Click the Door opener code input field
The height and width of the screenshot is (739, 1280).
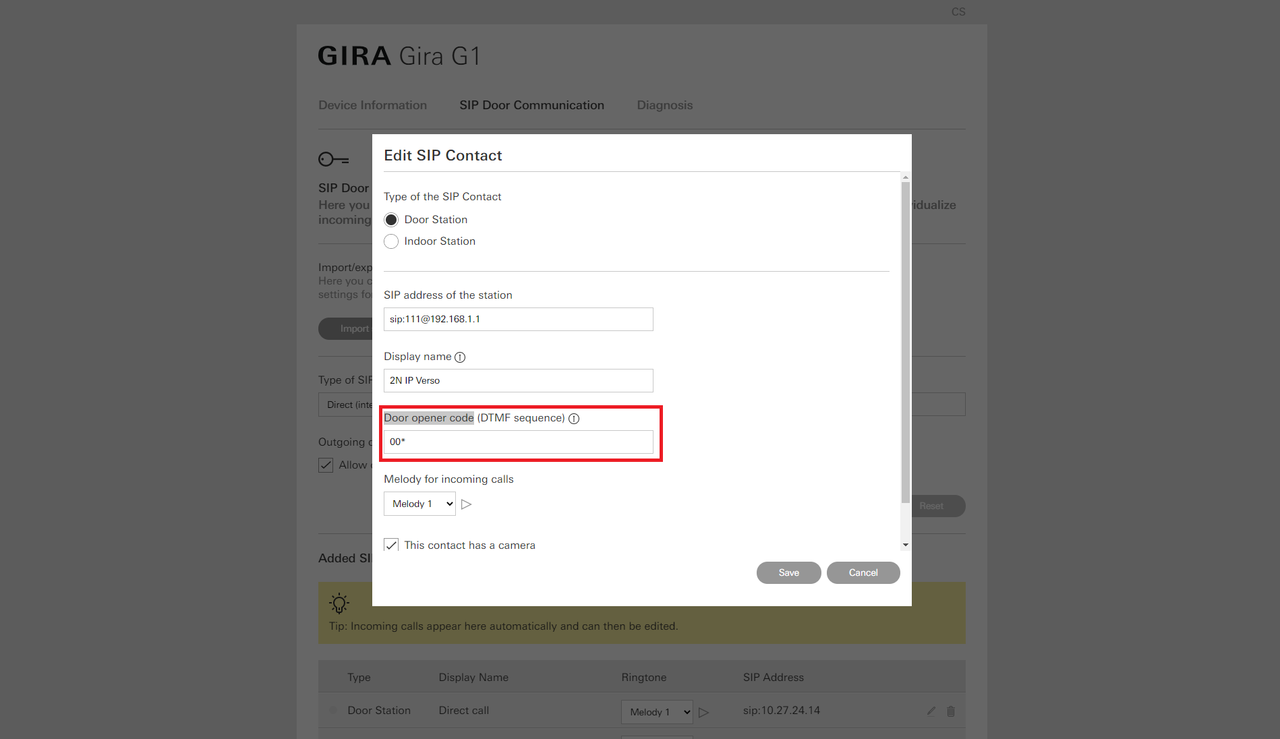(518, 442)
